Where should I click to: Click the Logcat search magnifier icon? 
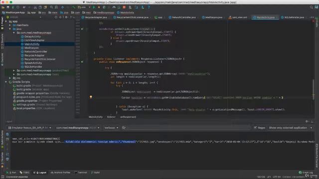point(124,128)
